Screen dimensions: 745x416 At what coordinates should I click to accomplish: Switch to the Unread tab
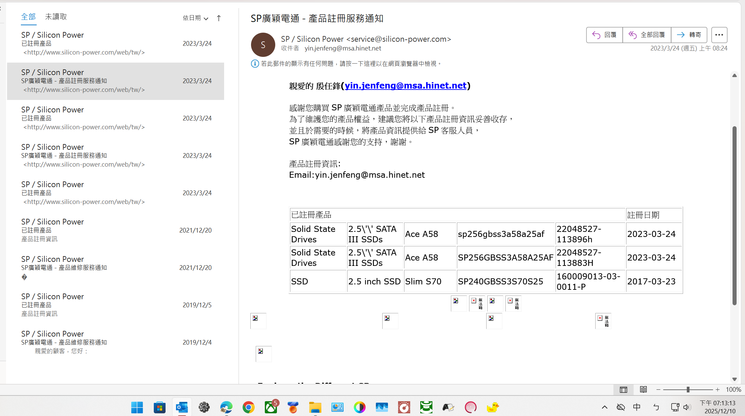[x=56, y=17]
